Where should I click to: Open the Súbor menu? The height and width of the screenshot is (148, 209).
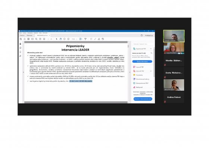tap(21, 33)
